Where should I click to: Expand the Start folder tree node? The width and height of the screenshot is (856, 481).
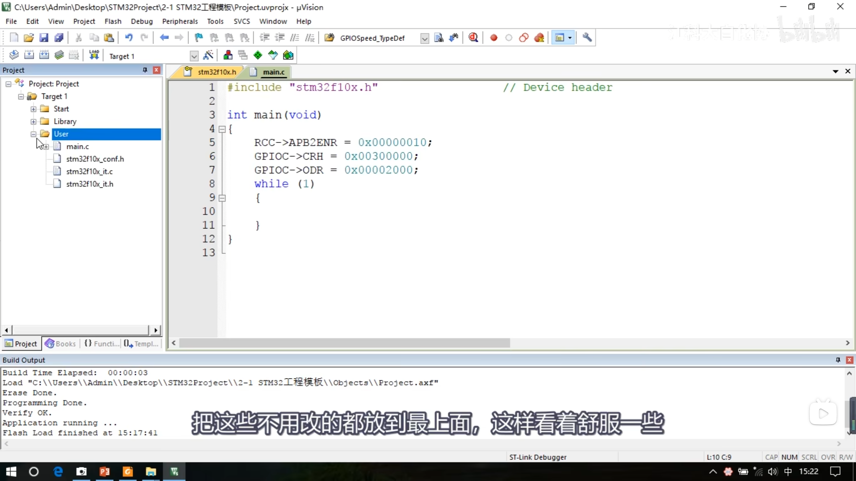(x=33, y=109)
